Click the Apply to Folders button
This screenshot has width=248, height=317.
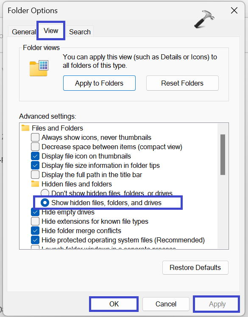(x=99, y=83)
